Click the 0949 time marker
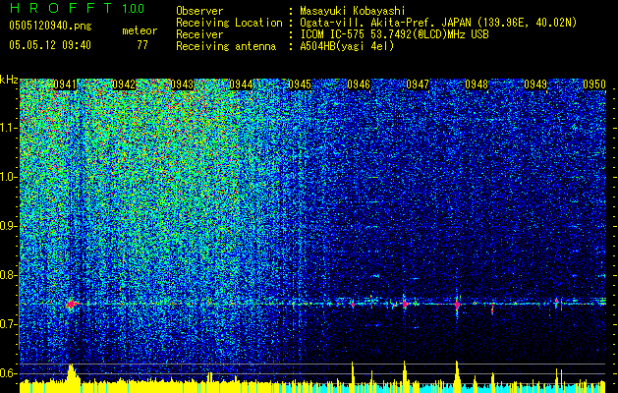The image size is (618, 393). [535, 84]
